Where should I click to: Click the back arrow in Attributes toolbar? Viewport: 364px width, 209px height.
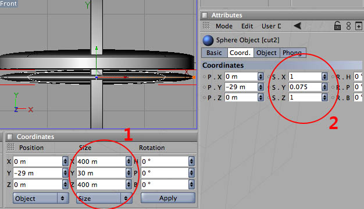tap(298, 25)
